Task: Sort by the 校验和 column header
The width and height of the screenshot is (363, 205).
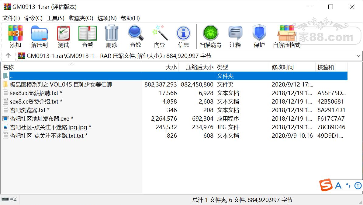Action: click(331, 67)
